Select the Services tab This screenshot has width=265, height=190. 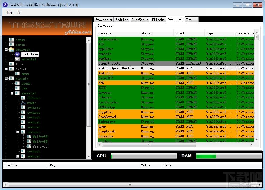176,19
